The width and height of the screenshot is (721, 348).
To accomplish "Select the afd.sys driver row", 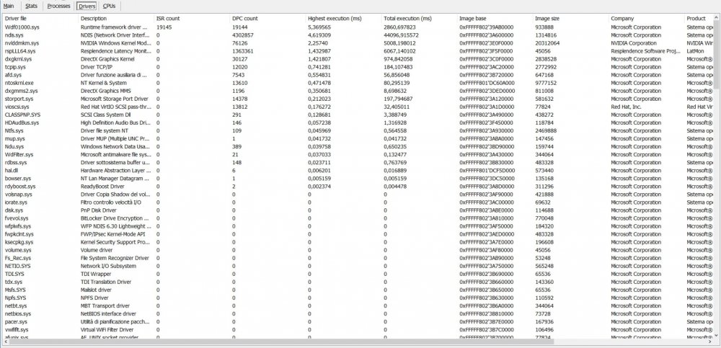I will coord(358,75).
